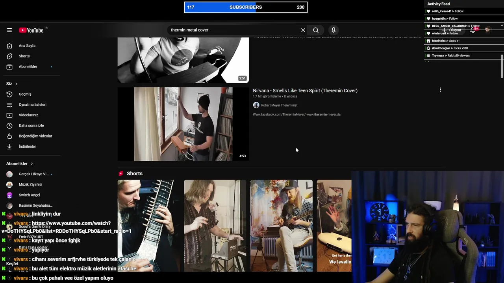Click the Abonelikler subscriptions icon in the sidebar
This screenshot has width=504, height=283.
point(9,66)
